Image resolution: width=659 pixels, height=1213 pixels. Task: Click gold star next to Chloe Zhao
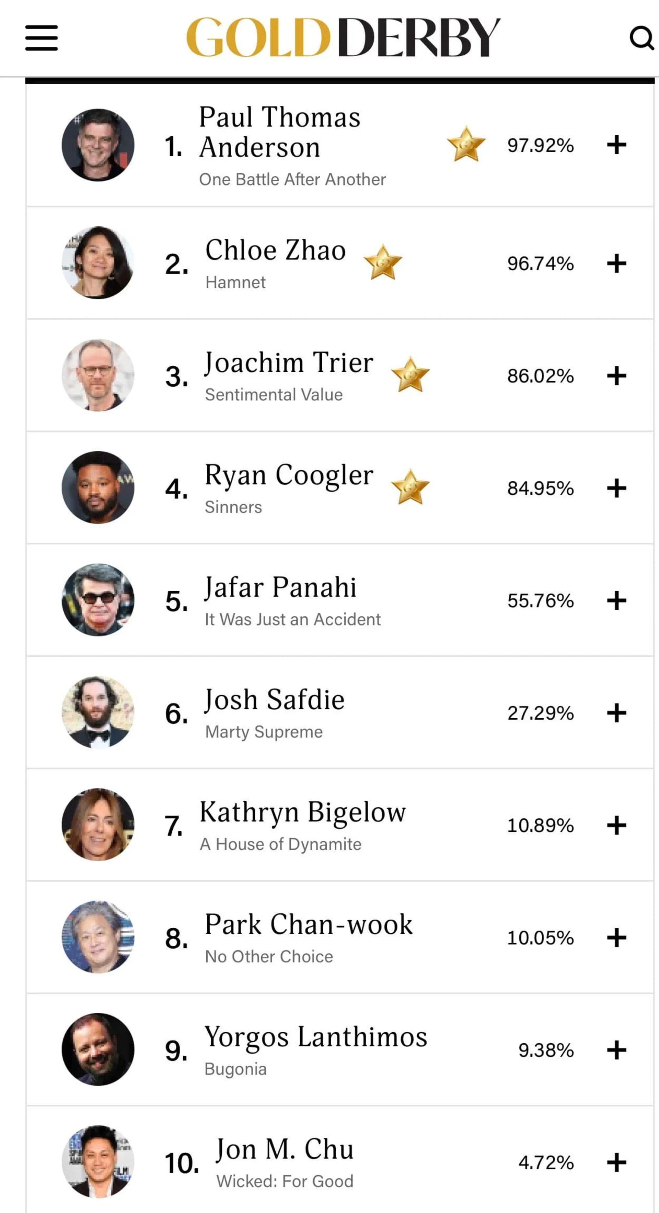383,263
